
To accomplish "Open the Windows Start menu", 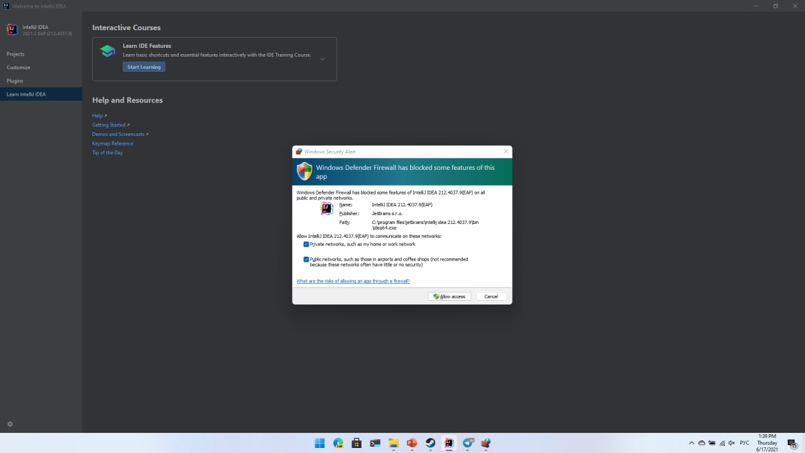I will pos(319,443).
